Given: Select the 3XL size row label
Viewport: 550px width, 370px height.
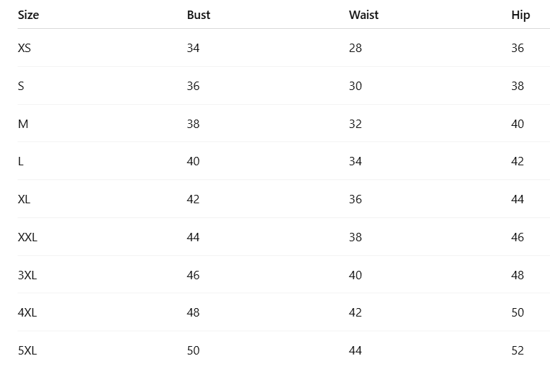Looking at the screenshot, I should tap(27, 275).
